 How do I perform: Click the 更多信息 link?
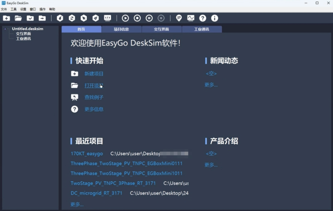[x=94, y=109]
